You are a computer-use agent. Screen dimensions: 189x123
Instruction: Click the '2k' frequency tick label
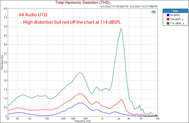tap(119, 119)
